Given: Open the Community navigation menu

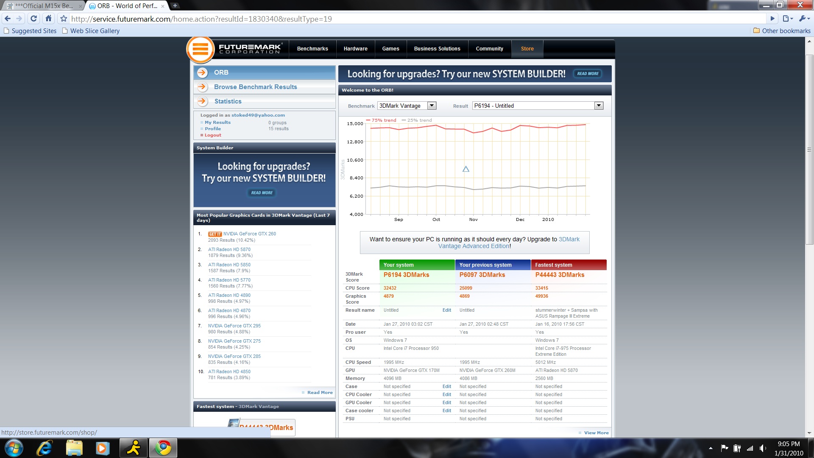Looking at the screenshot, I should [x=489, y=49].
